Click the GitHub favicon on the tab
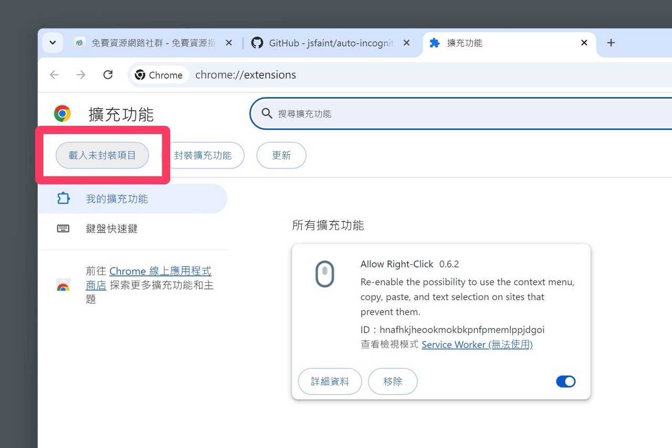Viewport: 672px width, 448px height. (x=257, y=43)
